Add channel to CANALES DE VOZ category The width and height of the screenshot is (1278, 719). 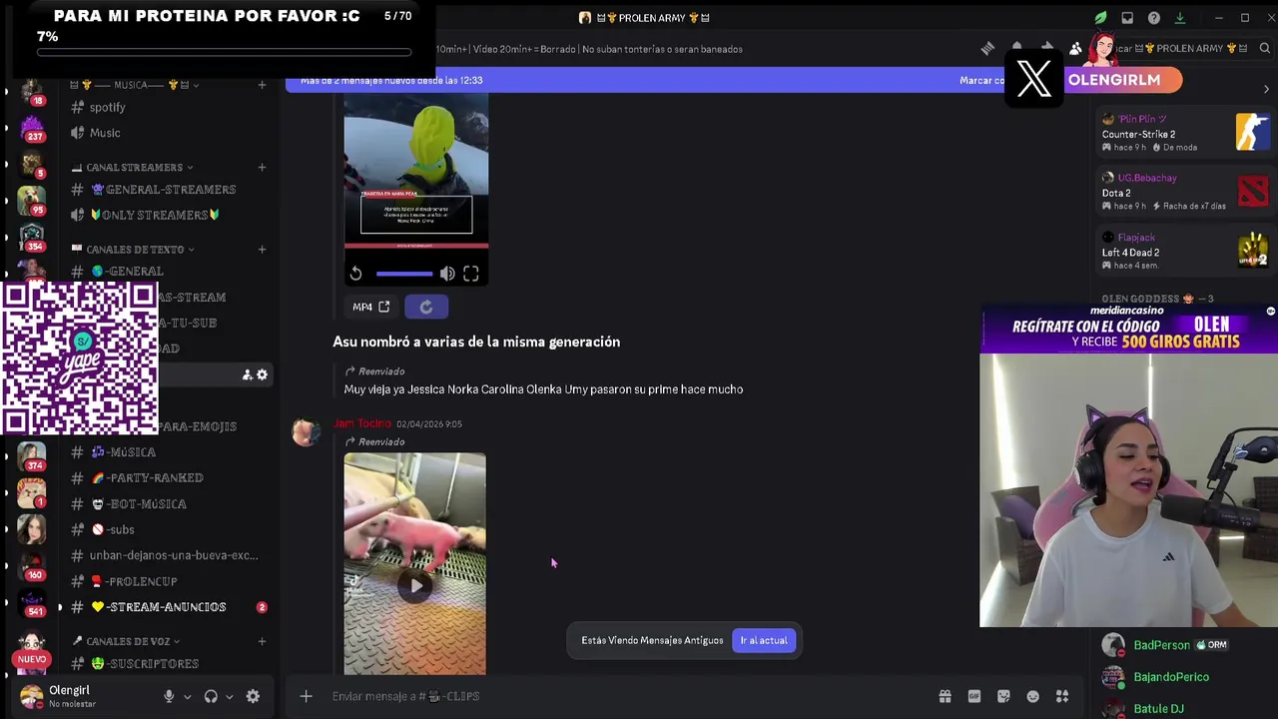262,641
